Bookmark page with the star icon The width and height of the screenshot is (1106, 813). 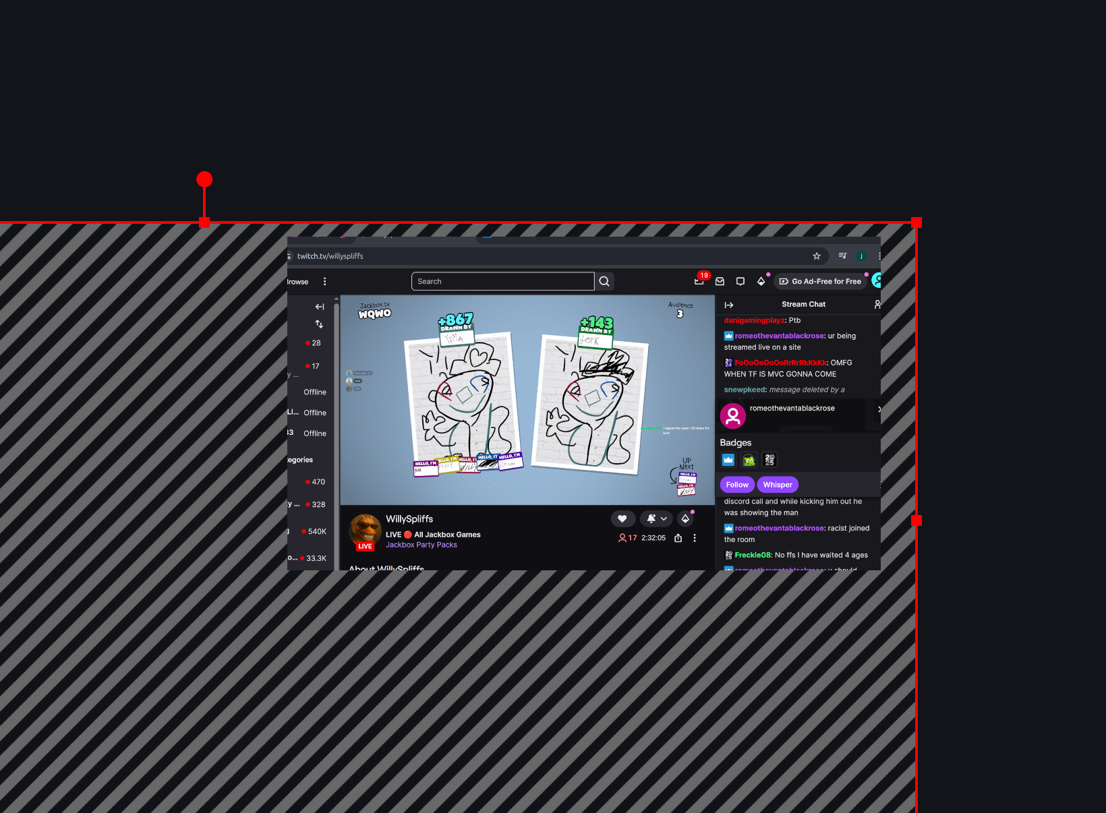(817, 256)
